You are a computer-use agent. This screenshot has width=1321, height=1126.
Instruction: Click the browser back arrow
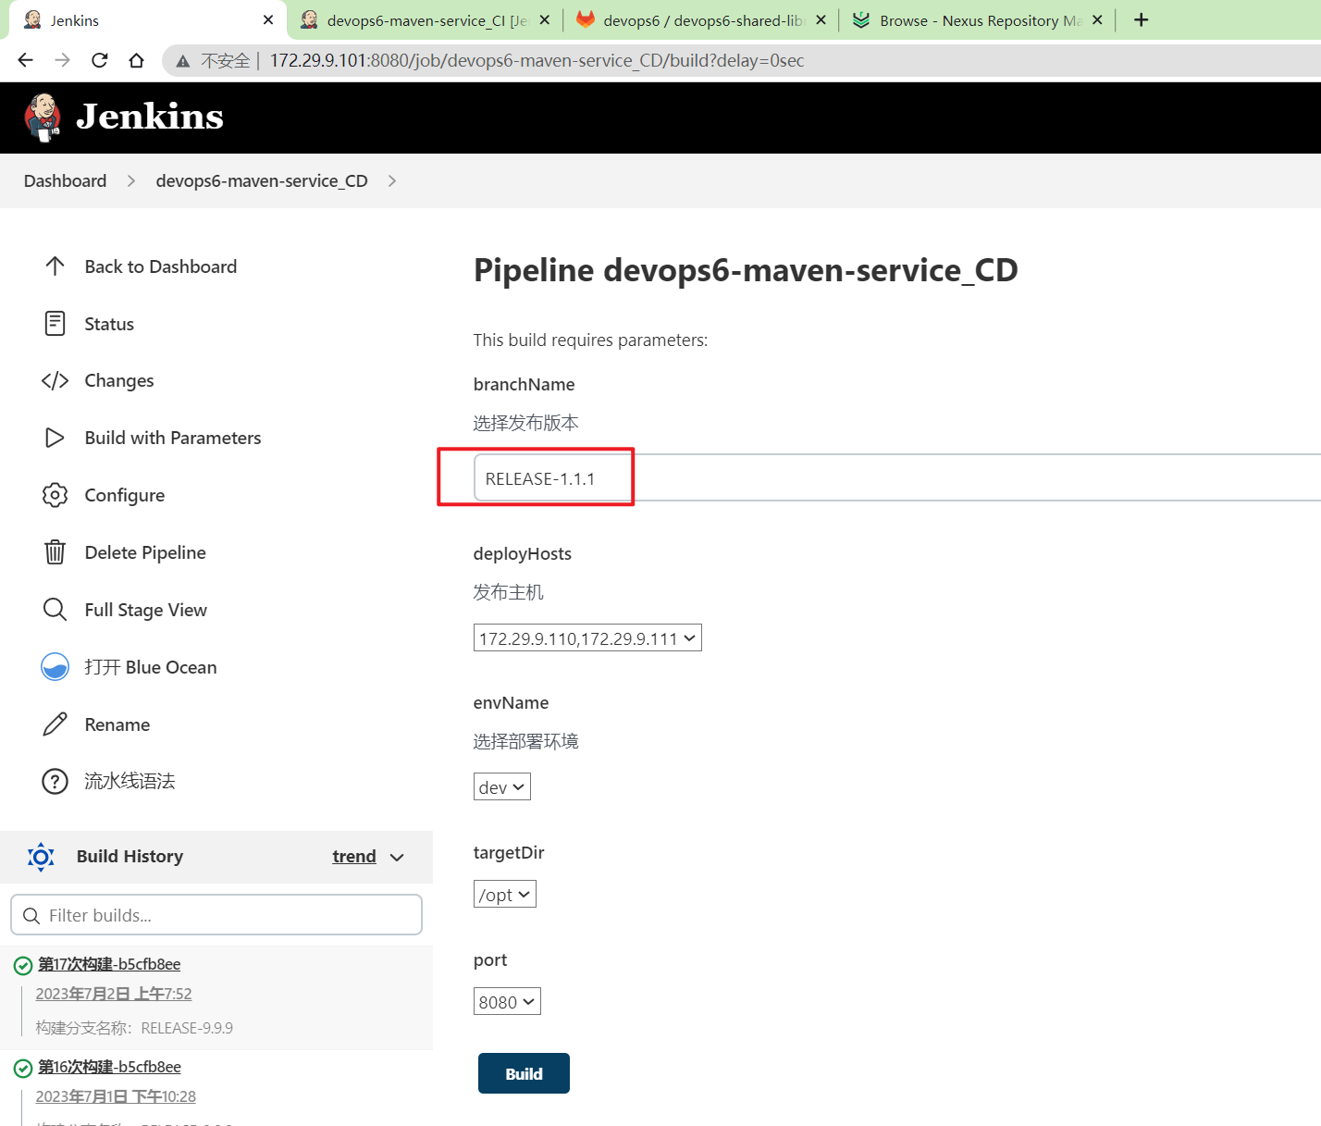[x=25, y=60]
